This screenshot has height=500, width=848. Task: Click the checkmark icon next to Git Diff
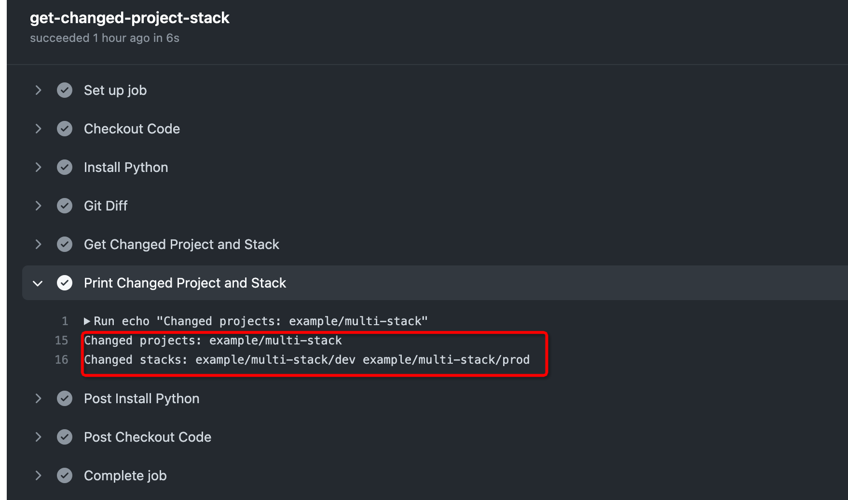pyautogui.click(x=65, y=206)
